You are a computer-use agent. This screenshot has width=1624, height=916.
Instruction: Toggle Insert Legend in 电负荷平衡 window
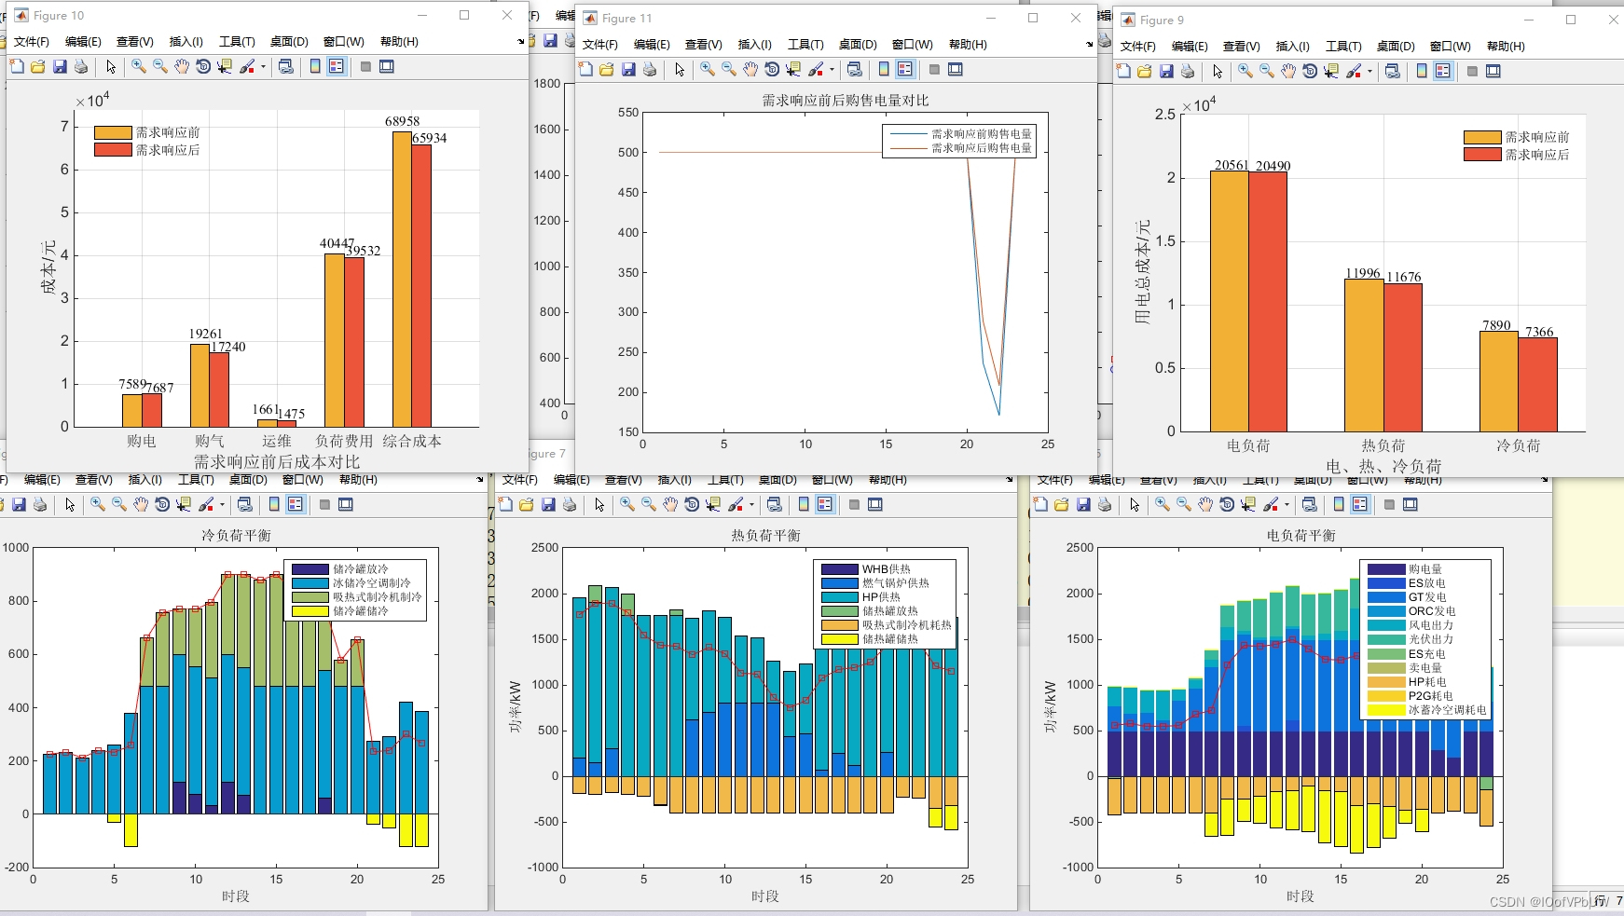[x=1360, y=504]
